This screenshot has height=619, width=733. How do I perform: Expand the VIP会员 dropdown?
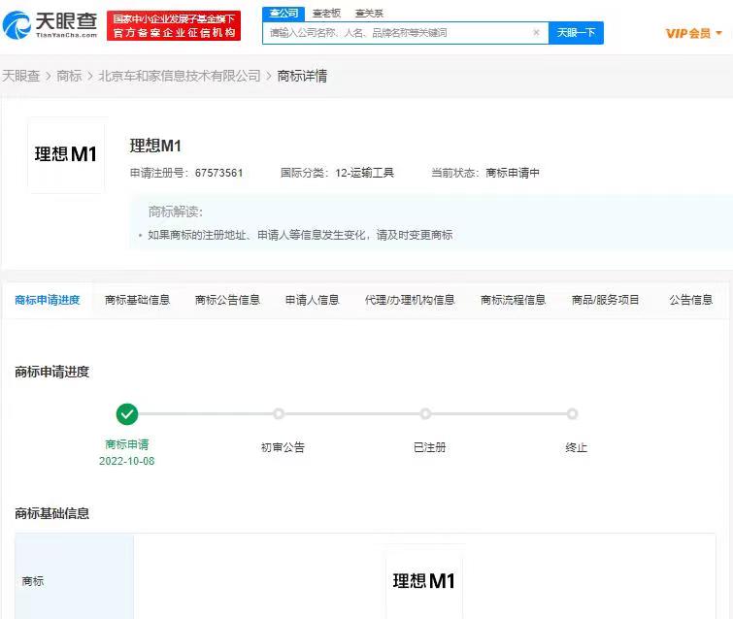(694, 33)
